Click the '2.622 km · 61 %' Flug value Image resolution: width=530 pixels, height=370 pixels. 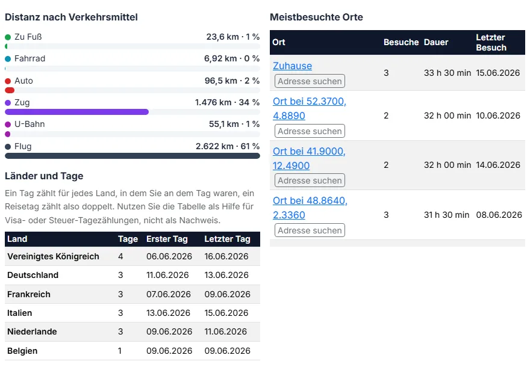(228, 146)
